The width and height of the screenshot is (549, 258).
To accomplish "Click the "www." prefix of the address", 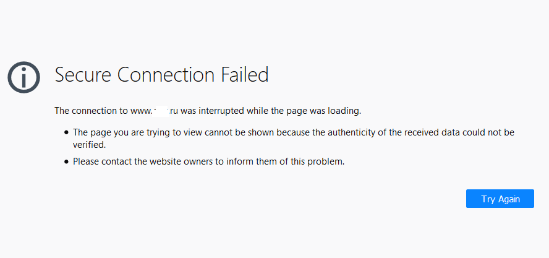I will point(140,111).
